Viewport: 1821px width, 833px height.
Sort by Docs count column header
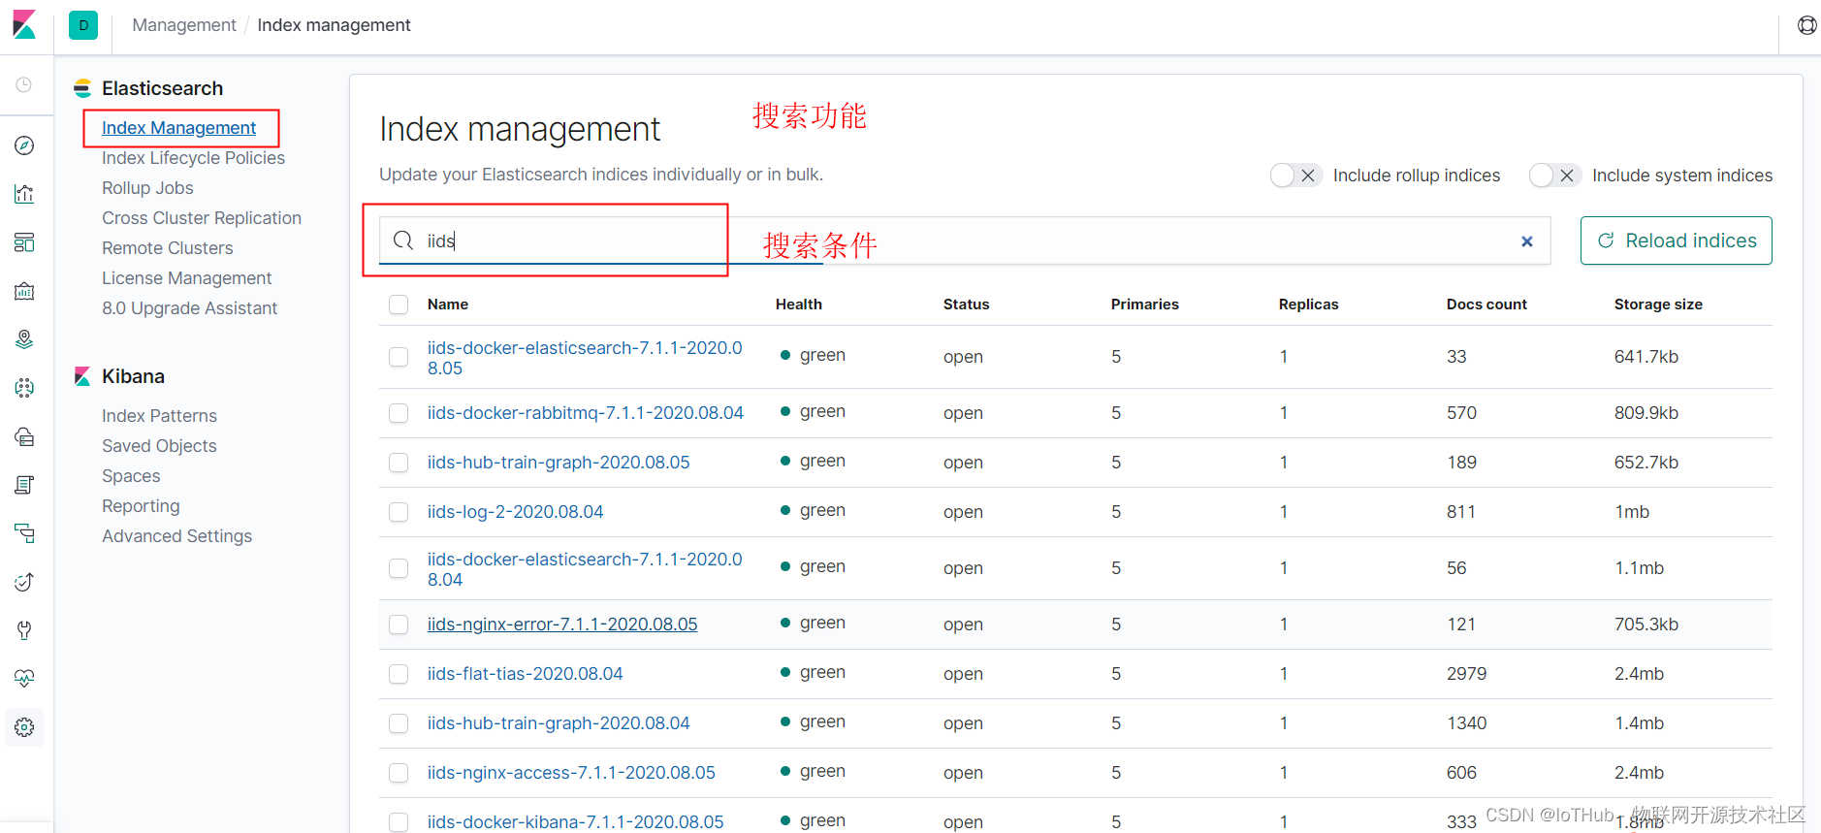click(1486, 304)
